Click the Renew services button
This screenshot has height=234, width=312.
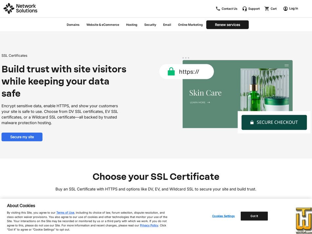[x=227, y=25]
